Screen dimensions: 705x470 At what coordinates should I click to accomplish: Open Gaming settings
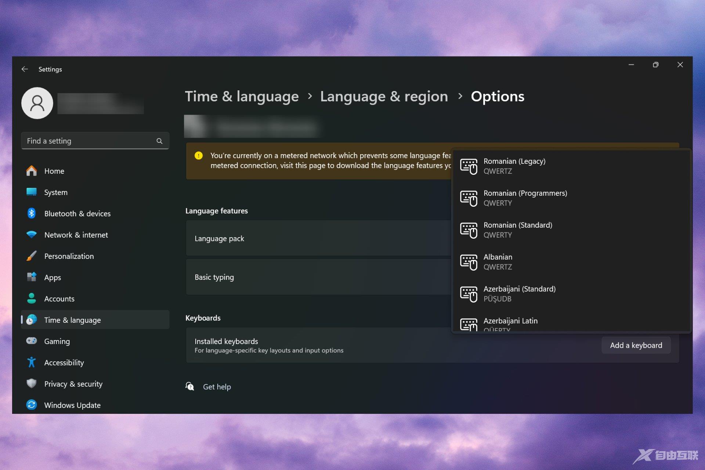point(95,341)
